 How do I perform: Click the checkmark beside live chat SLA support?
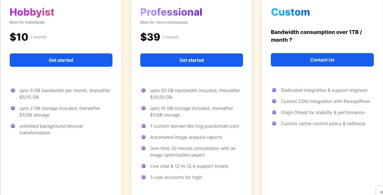(143, 166)
